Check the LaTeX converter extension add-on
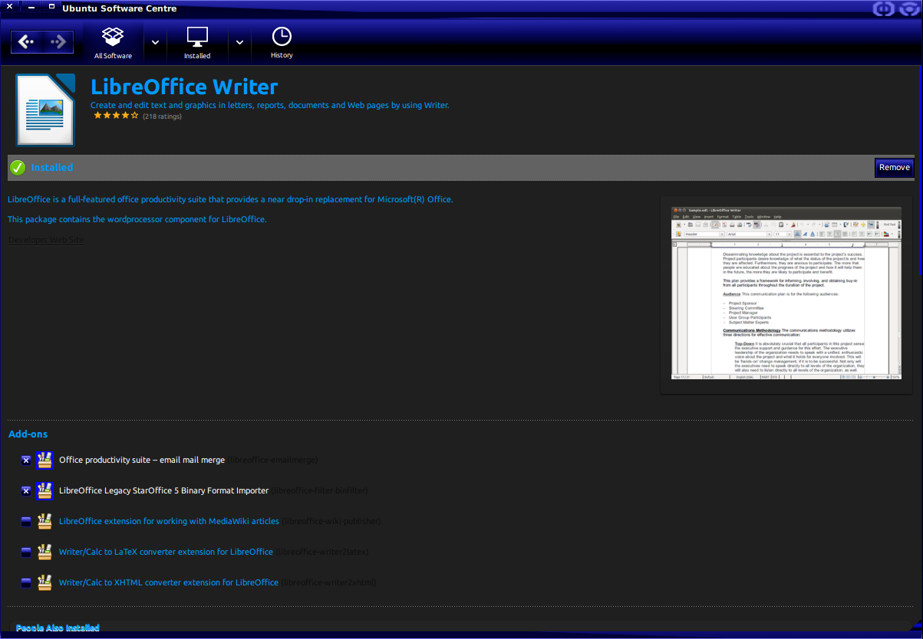The height and width of the screenshot is (639, 923). (26, 552)
